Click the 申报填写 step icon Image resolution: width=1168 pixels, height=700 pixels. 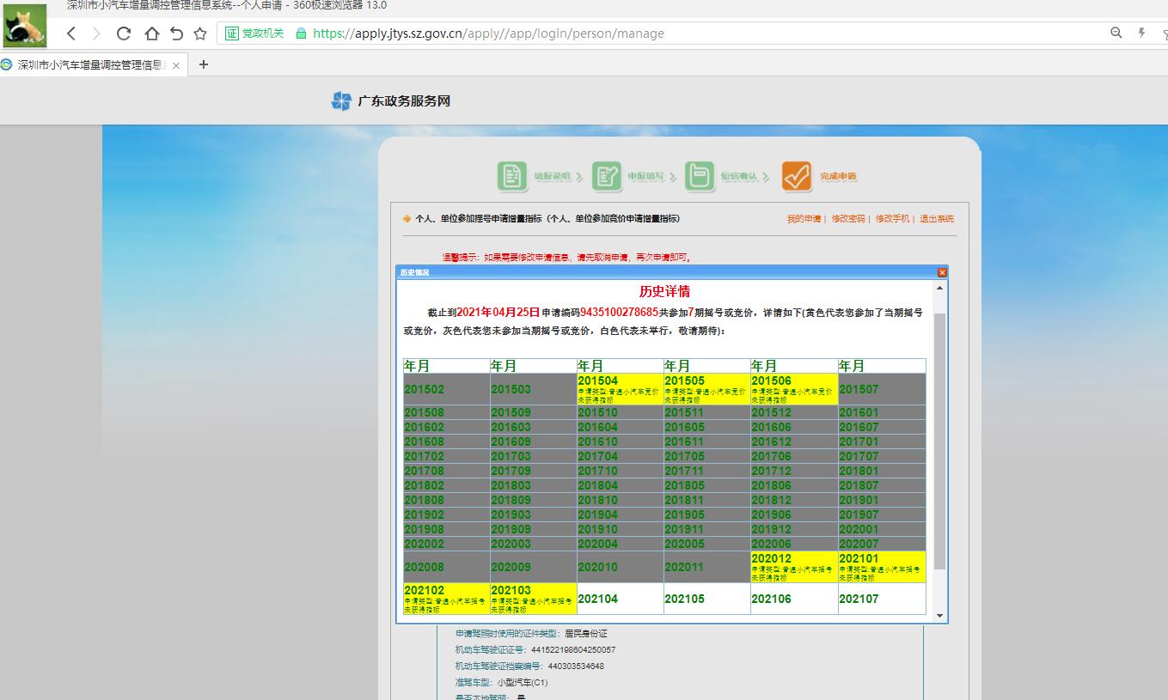coord(606,176)
